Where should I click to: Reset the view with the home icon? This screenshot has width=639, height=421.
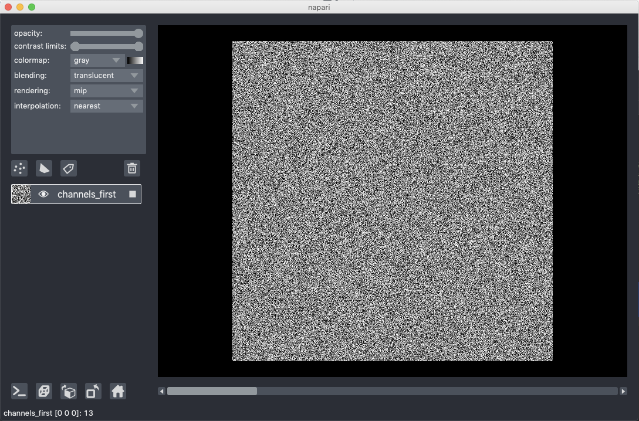point(117,391)
